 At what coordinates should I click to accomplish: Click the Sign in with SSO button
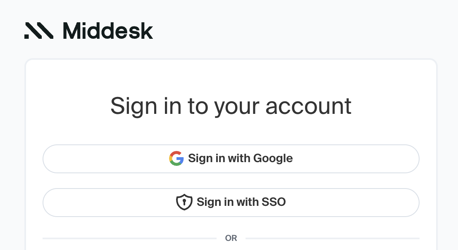click(231, 202)
